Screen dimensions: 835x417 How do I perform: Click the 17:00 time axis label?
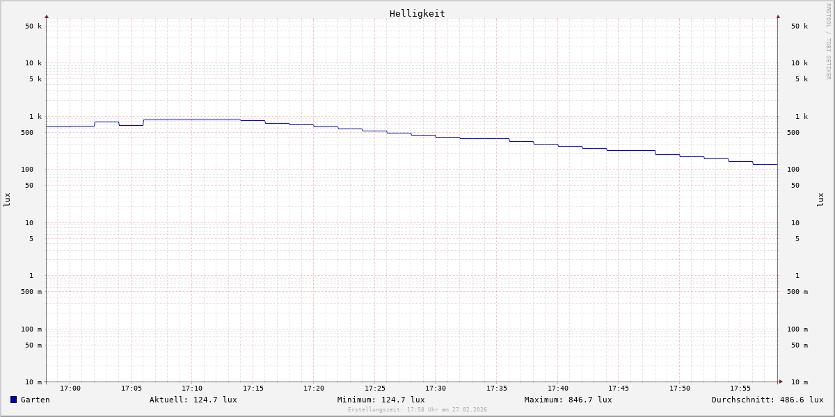(70, 389)
